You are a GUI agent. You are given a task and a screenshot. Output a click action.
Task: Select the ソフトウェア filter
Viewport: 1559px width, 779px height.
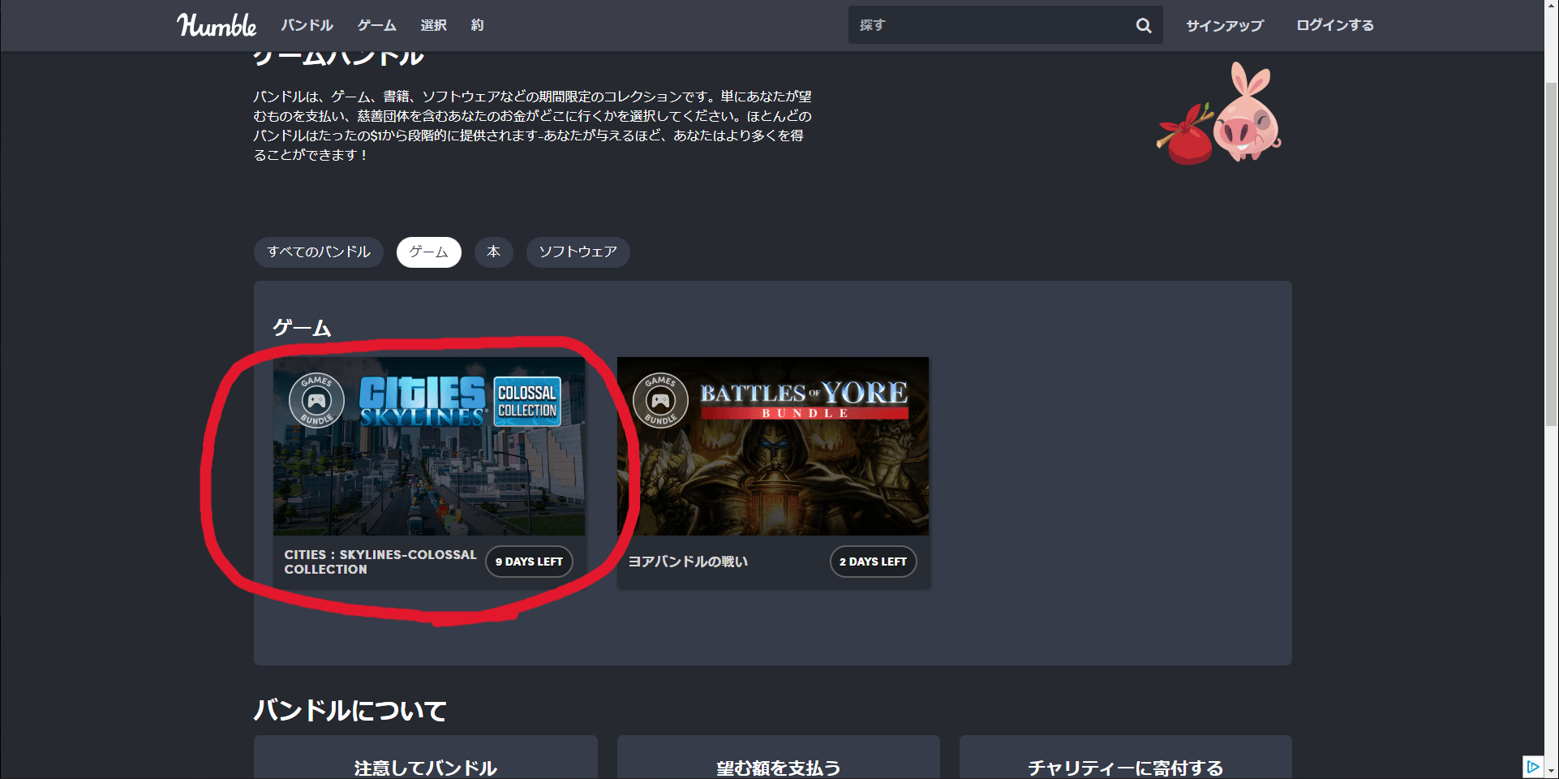click(x=578, y=252)
